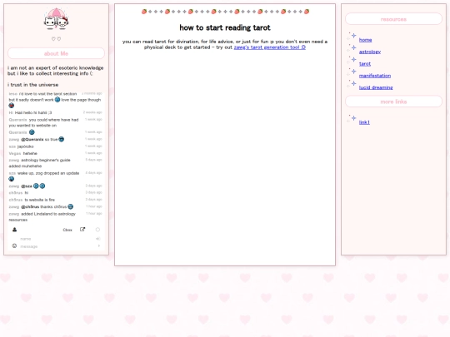Open the lucid dreaming link
The height and width of the screenshot is (337, 450).
(x=376, y=87)
